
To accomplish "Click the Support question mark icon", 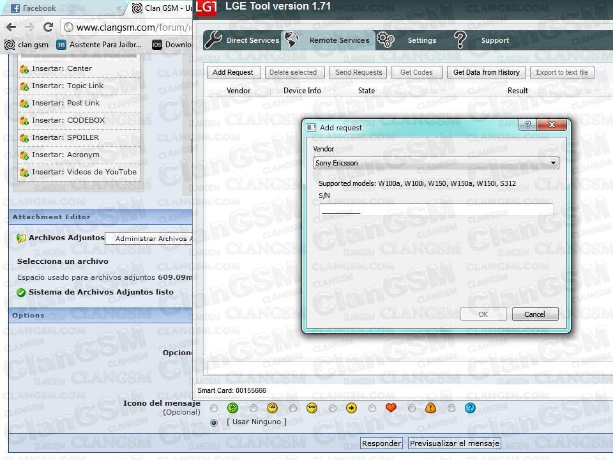I will 460,40.
